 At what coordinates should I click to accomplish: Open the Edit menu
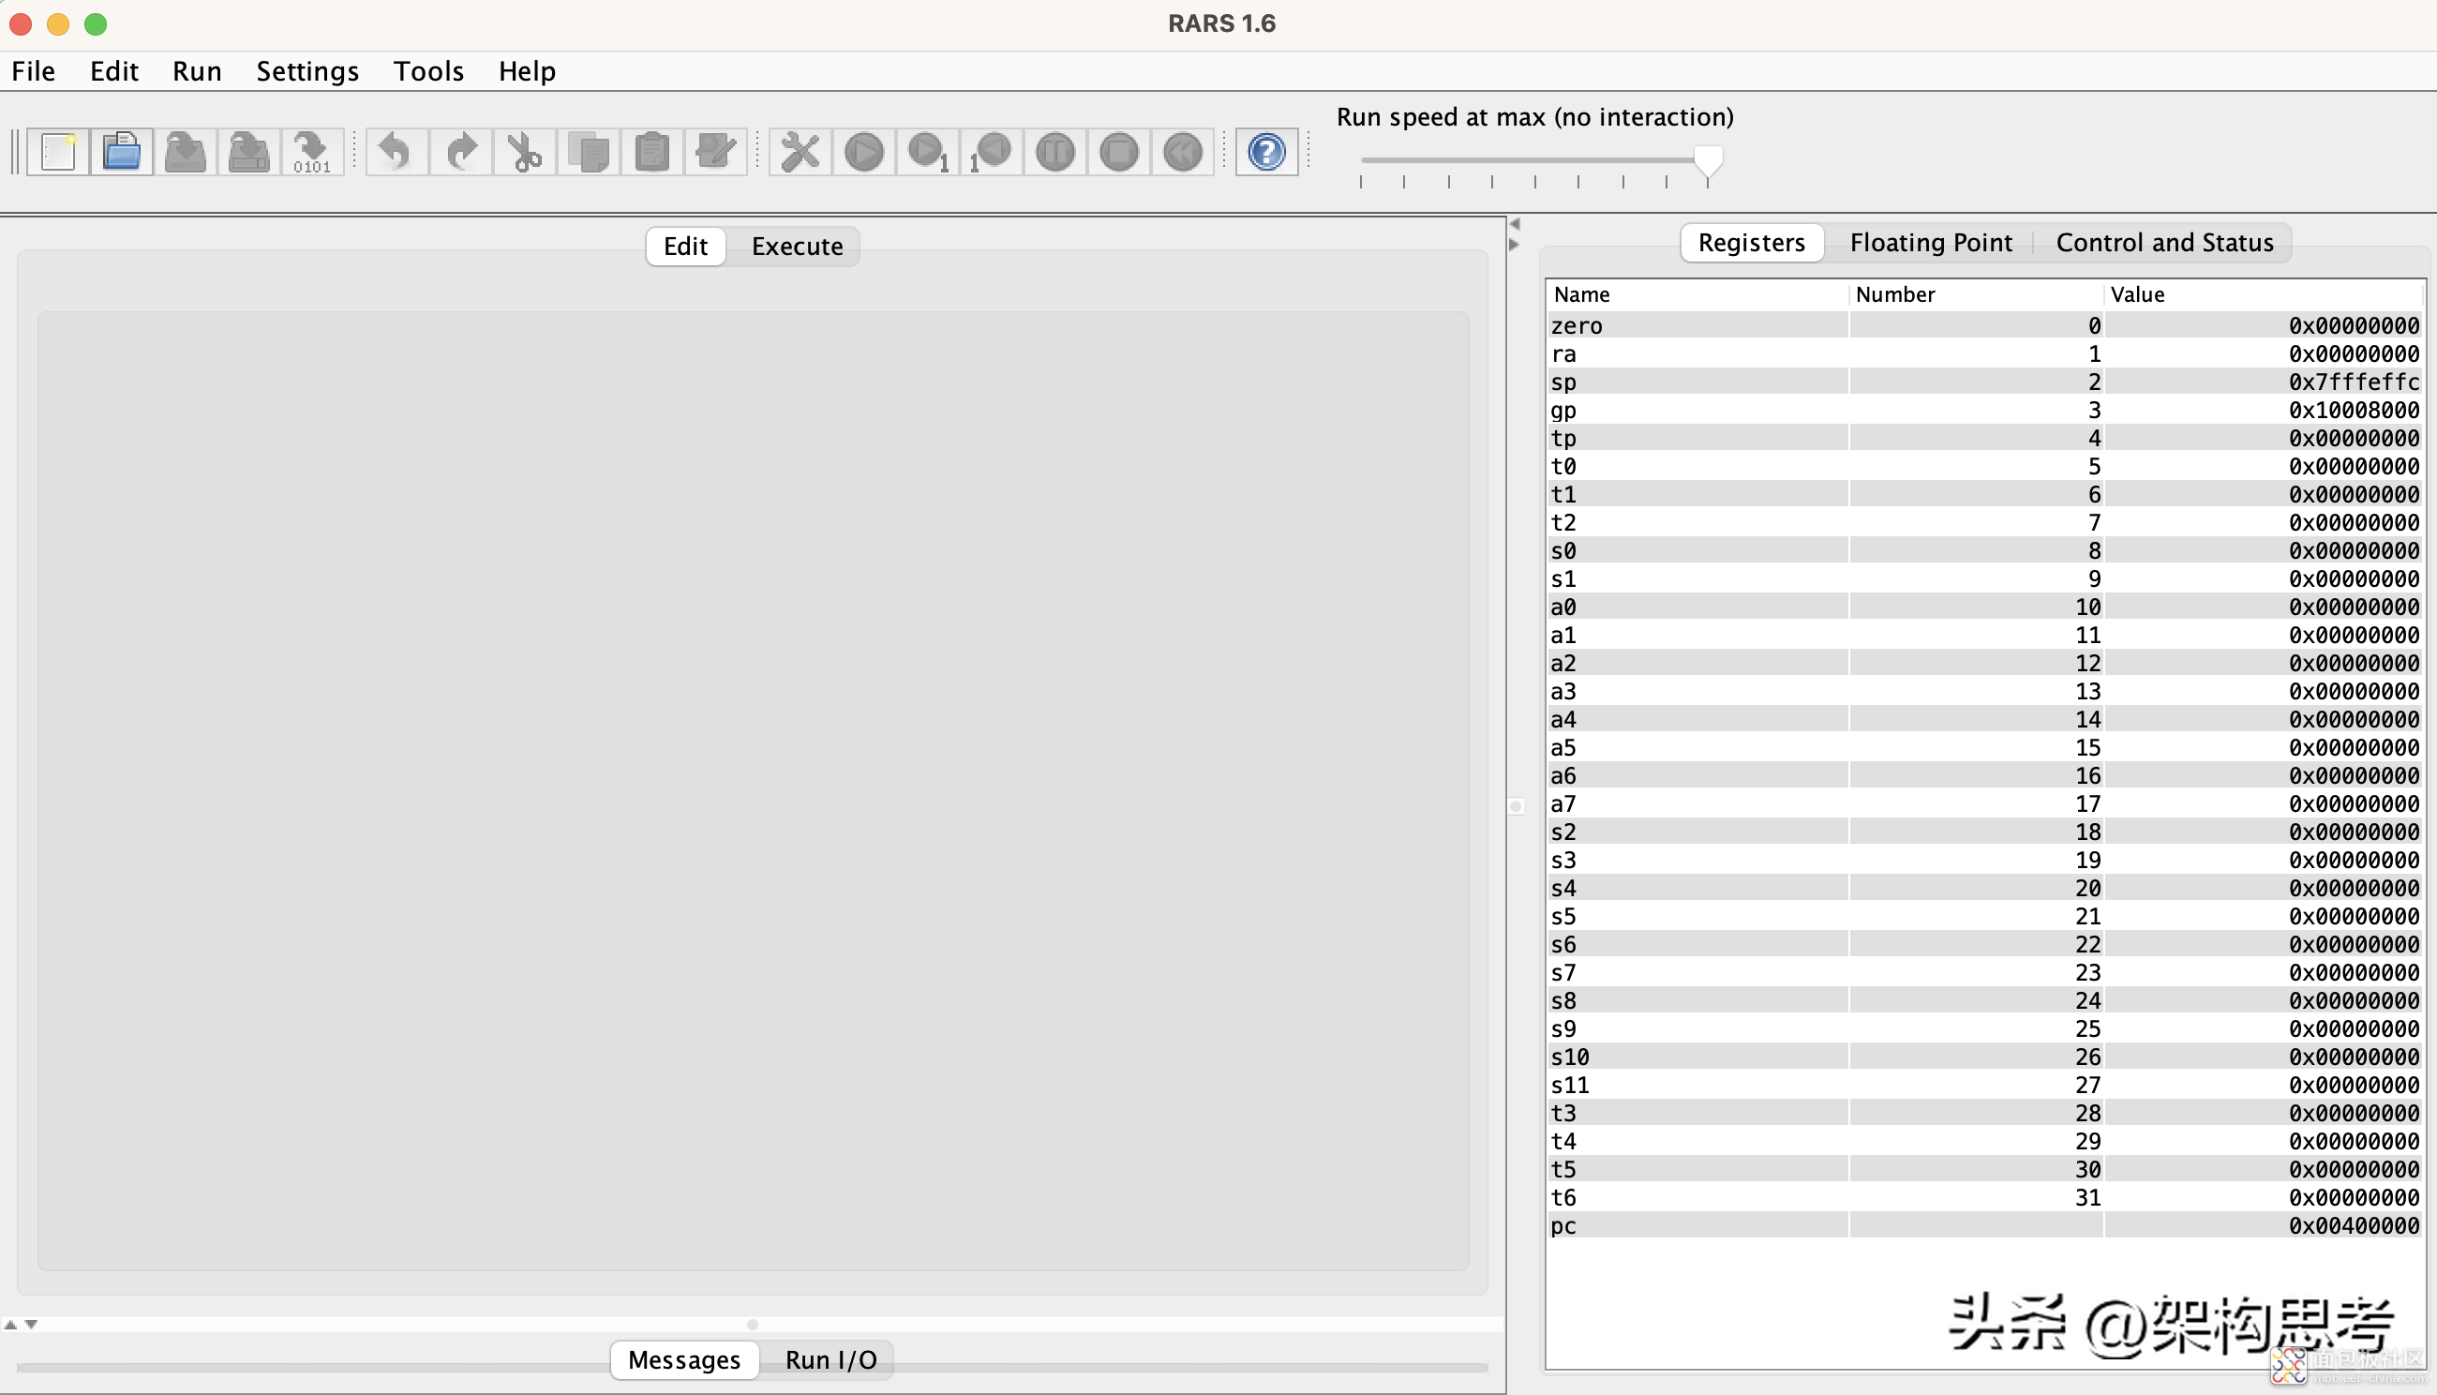click(x=114, y=71)
